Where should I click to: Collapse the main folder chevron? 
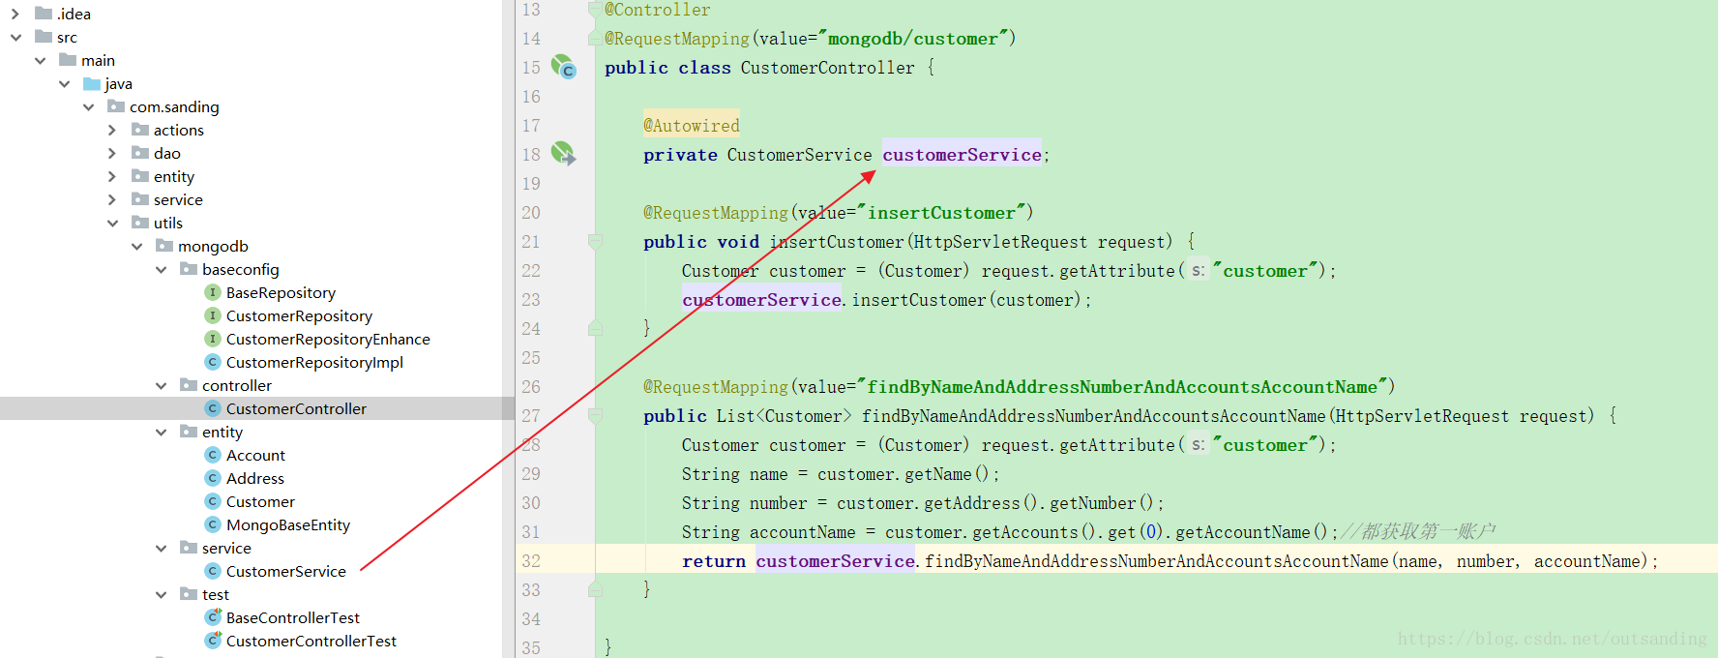coord(40,60)
